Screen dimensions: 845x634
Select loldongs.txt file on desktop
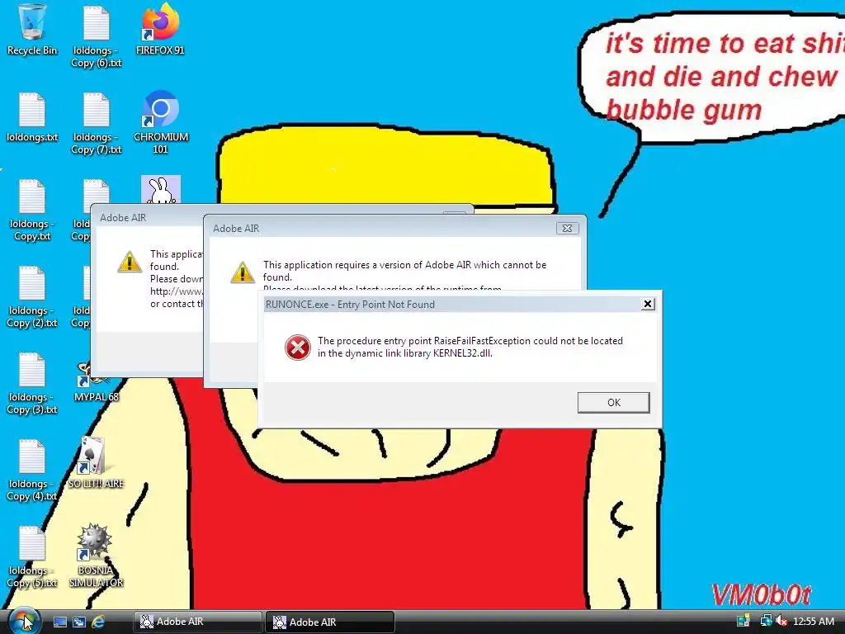click(32, 117)
